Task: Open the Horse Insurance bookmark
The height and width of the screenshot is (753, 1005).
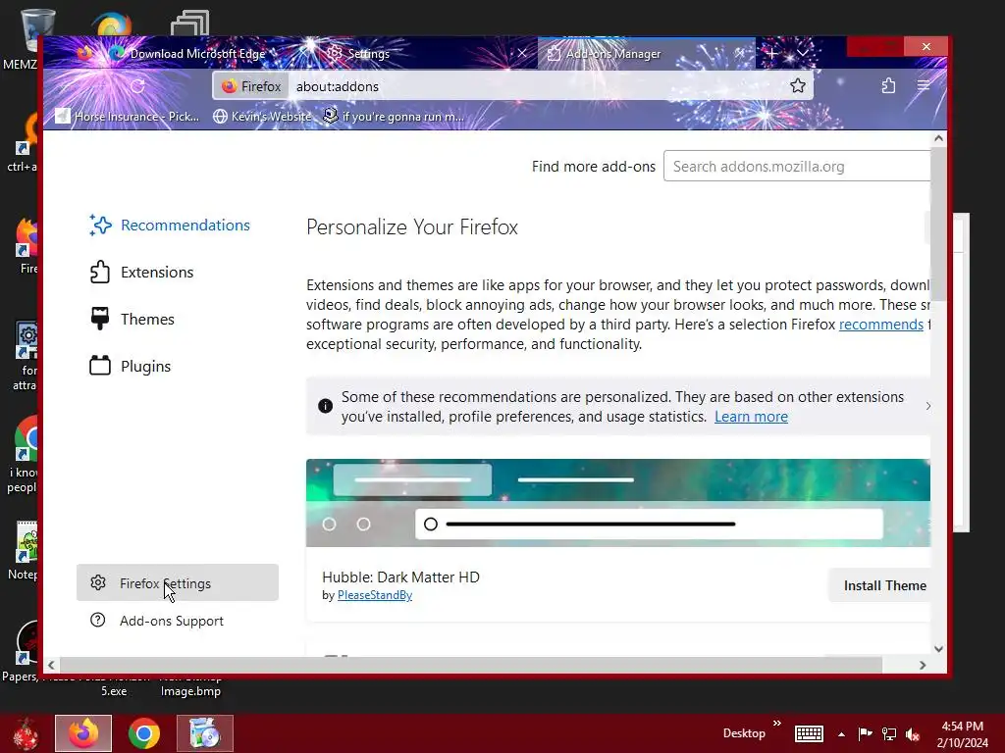Action: coord(128,117)
